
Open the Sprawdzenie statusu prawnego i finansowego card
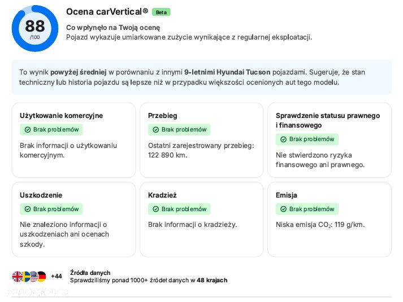point(330,140)
